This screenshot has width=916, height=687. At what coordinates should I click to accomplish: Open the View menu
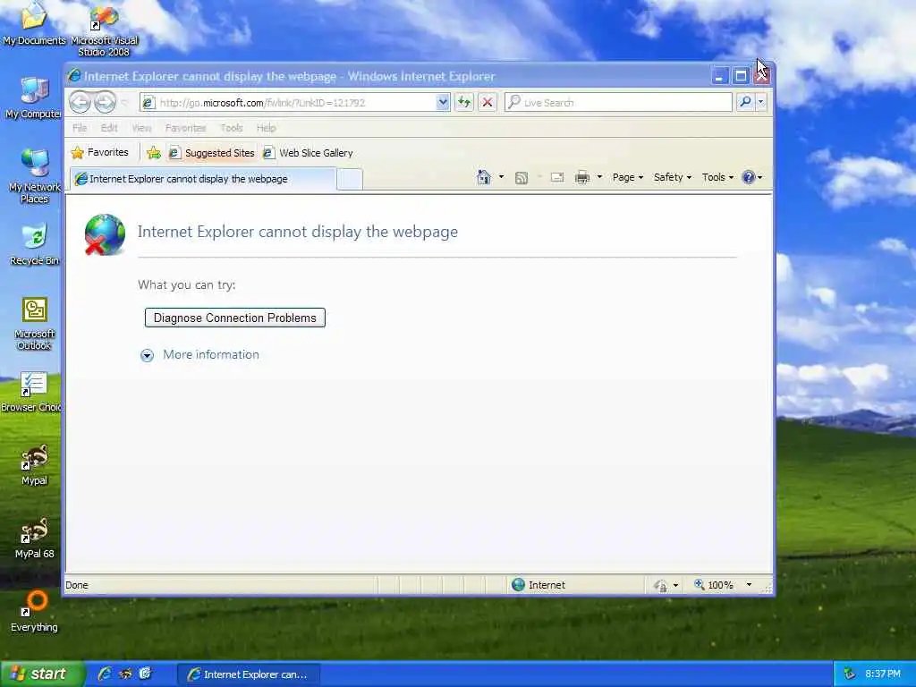pyautogui.click(x=141, y=127)
